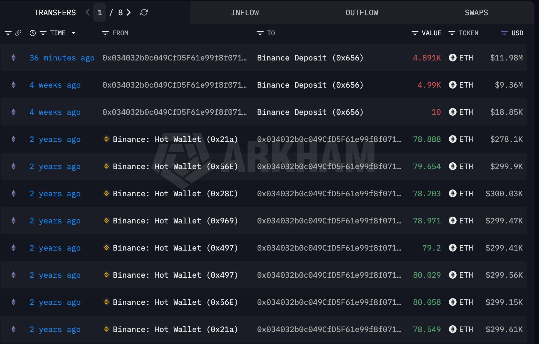Click value 80.058
Image resolution: width=539 pixels, height=344 pixels.
pyautogui.click(x=427, y=302)
